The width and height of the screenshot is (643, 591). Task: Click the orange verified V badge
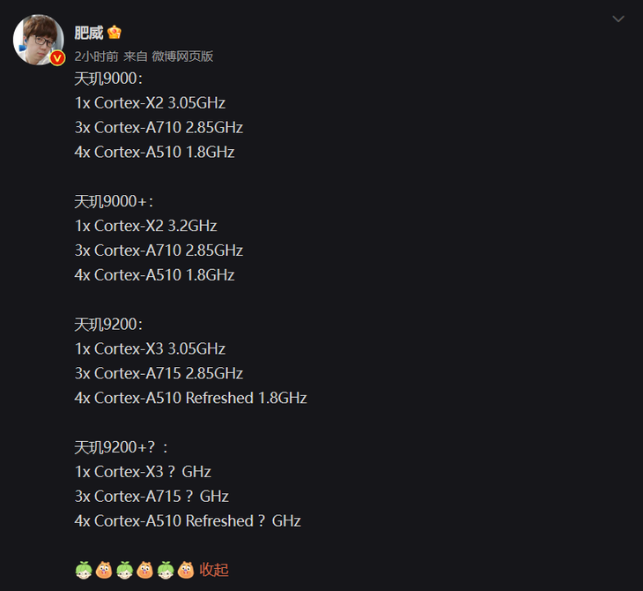point(57,58)
